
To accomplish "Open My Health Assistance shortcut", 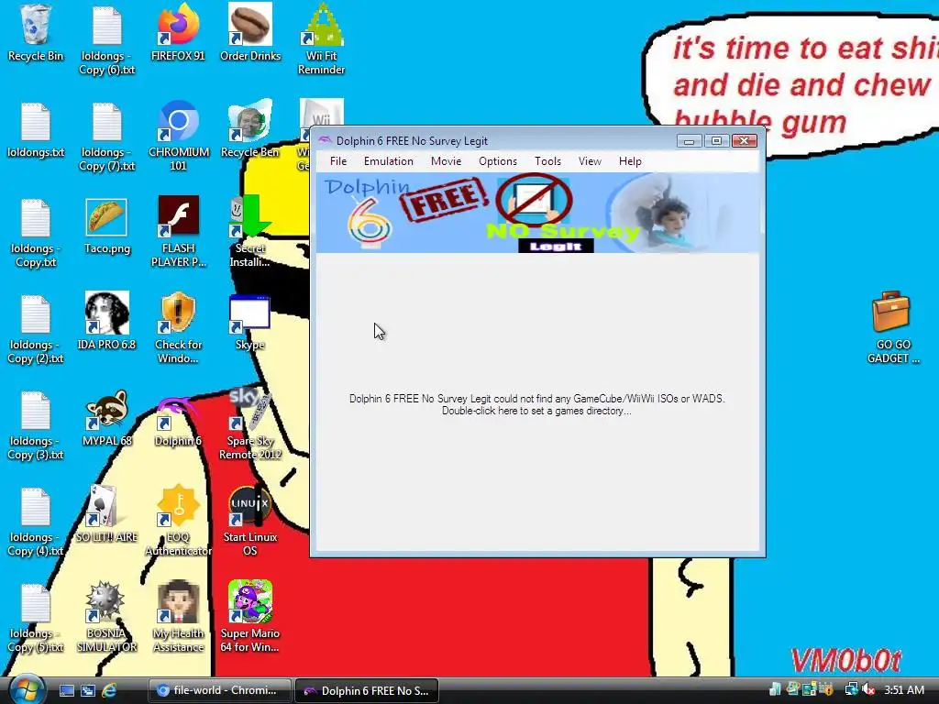I will click(x=179, y=617).
